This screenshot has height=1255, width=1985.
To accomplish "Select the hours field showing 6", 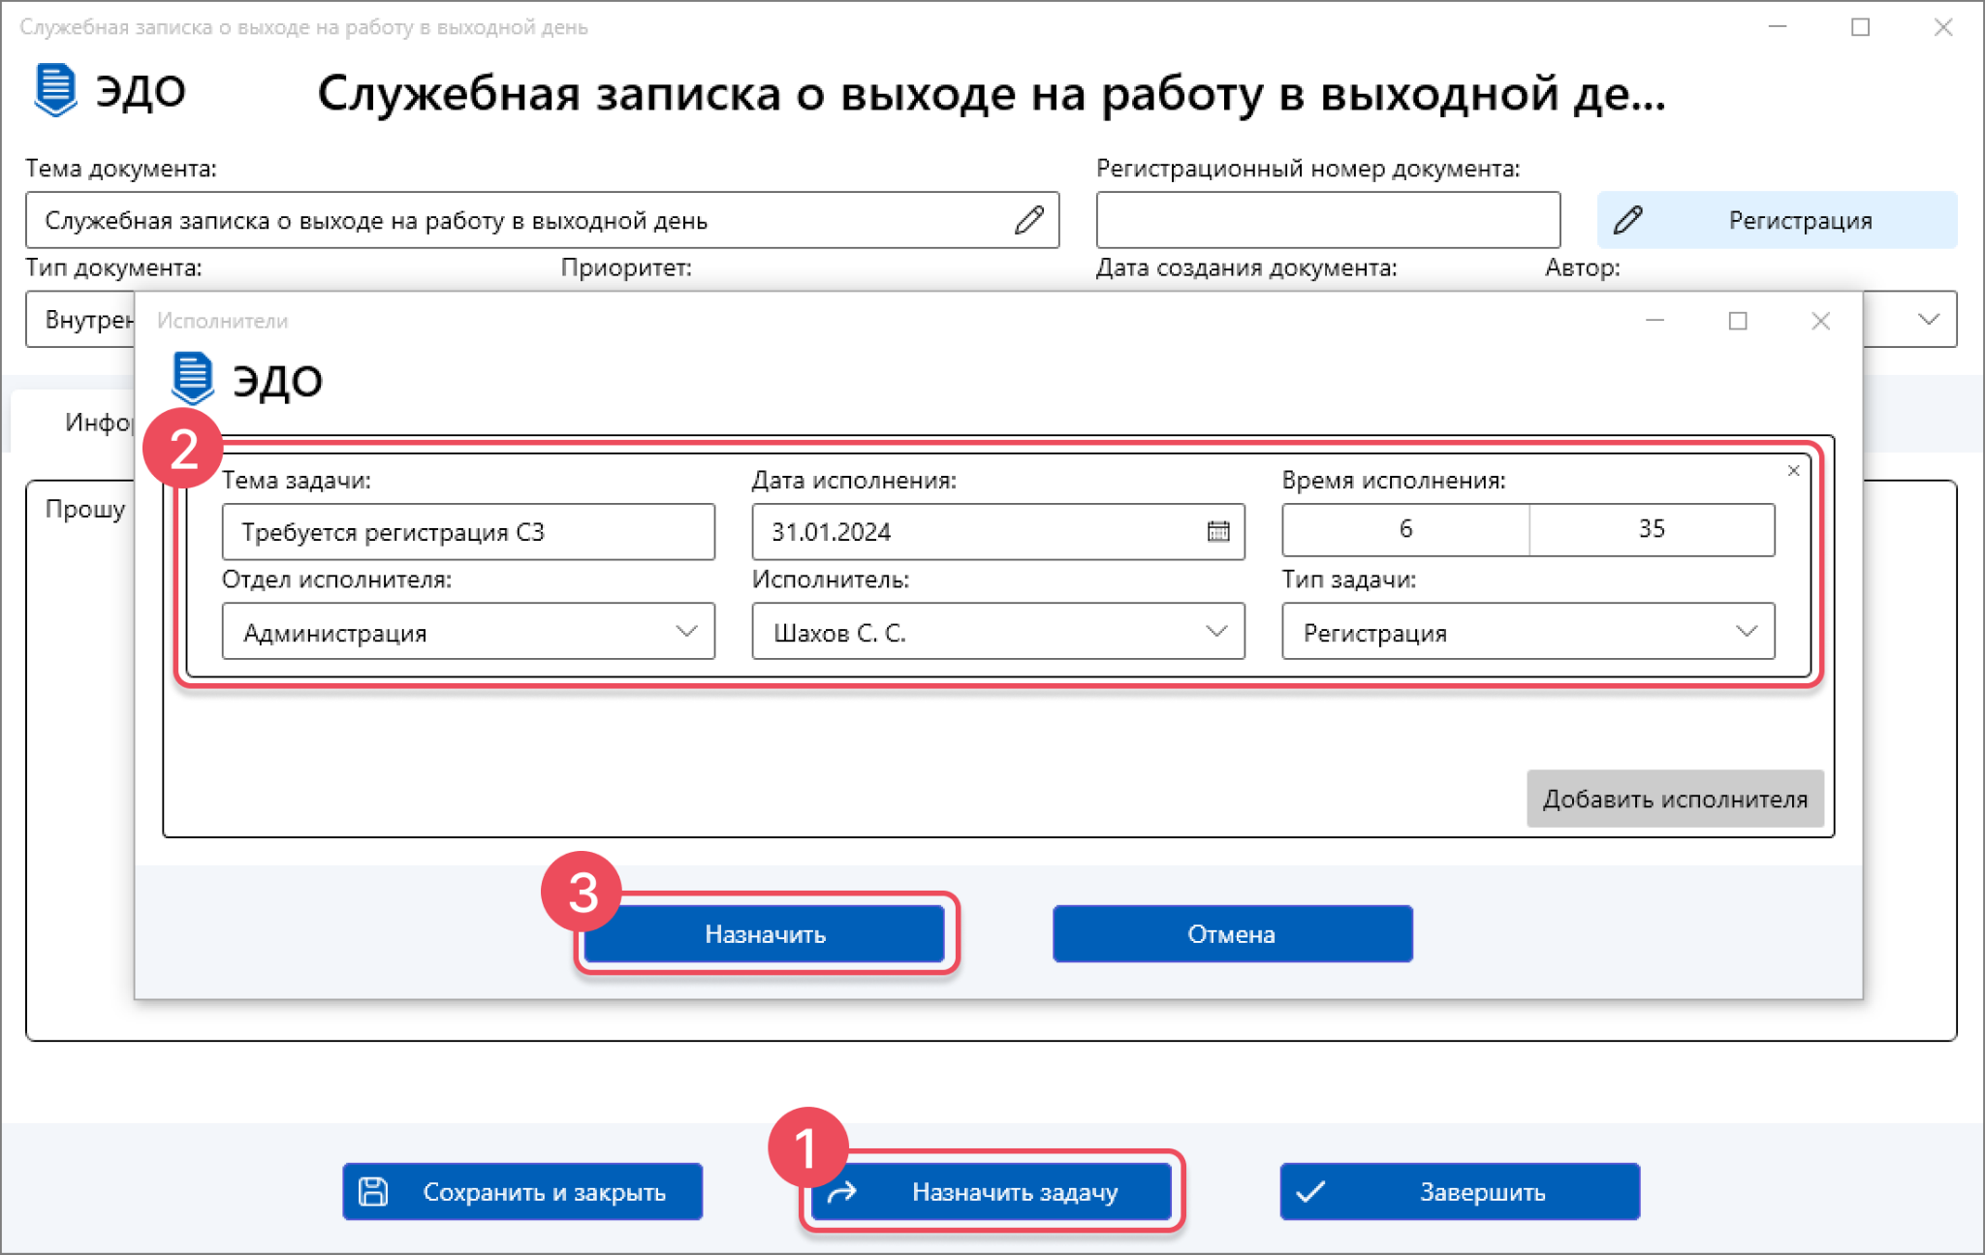I will (1405, 529).
